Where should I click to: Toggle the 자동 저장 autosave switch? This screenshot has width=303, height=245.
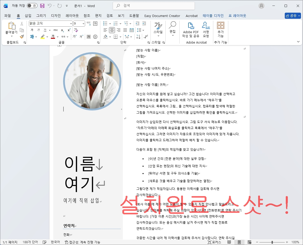tap(32, 6)
